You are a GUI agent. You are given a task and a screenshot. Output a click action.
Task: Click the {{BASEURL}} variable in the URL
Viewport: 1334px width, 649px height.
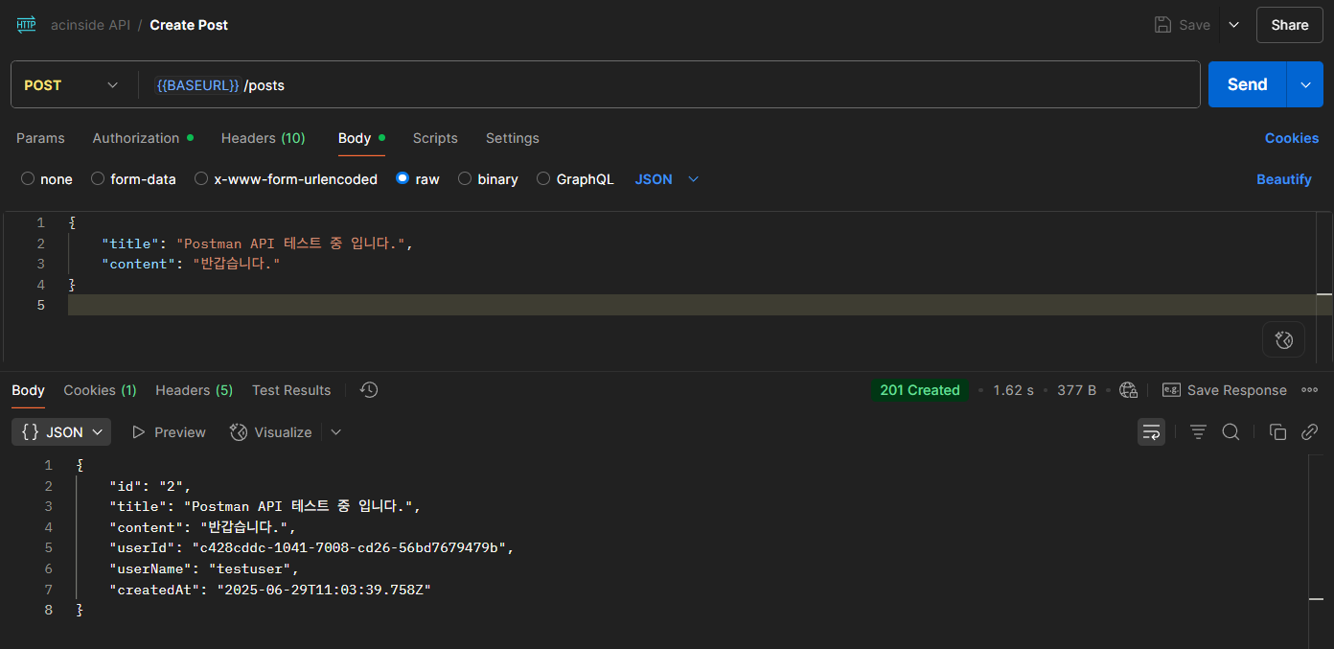[x=197, y=85]
